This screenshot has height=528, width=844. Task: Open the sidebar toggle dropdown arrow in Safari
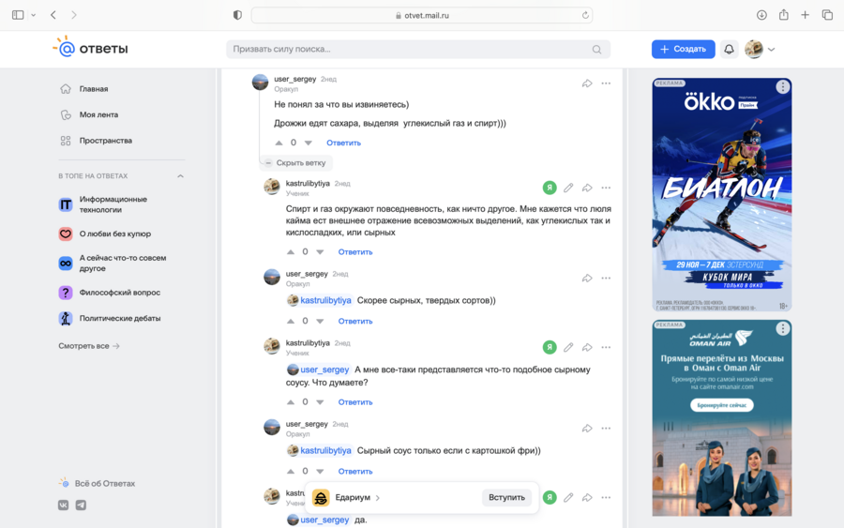click(34, 15)
